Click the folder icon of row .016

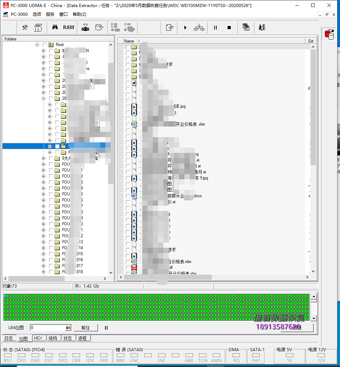pyautogui.click(x=57, y=260)
